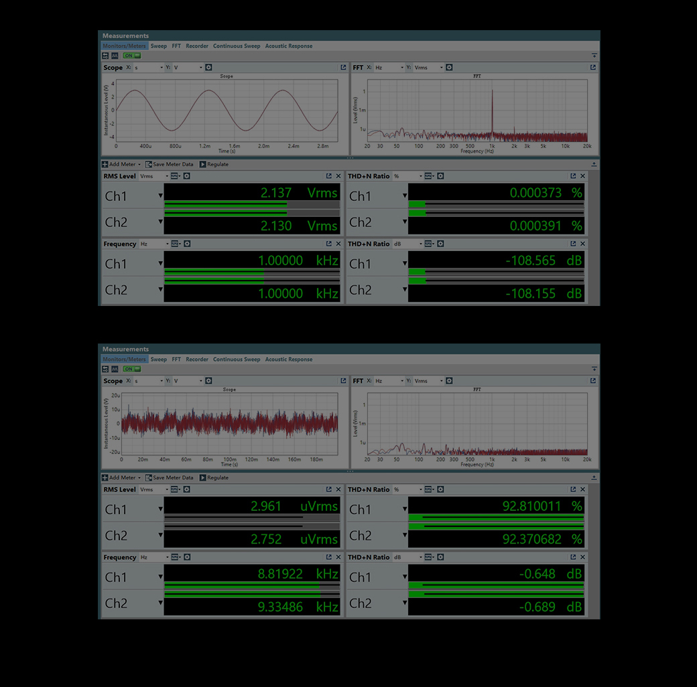Click Ch1 Frequency bargraph, lower window
The width and height of the screenshot is (697, 687).
(252, 585)
